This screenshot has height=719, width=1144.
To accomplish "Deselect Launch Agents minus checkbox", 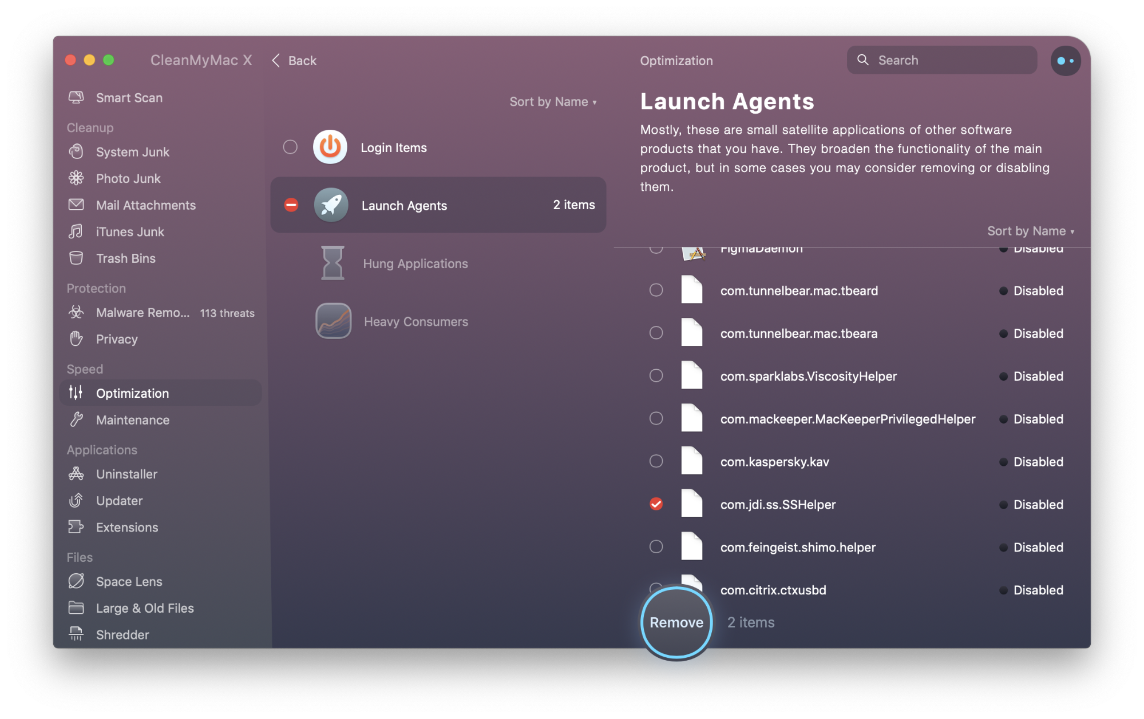I will tap(291, 205).
